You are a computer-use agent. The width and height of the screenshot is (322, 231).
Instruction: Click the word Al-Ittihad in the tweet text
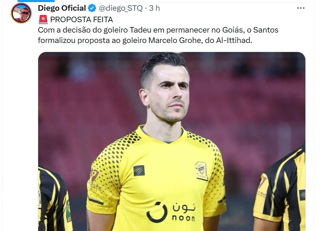coord(234,40)
